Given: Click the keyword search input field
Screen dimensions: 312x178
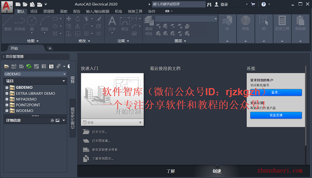Looking at the screenshot, I should click(x=178, y=4).
